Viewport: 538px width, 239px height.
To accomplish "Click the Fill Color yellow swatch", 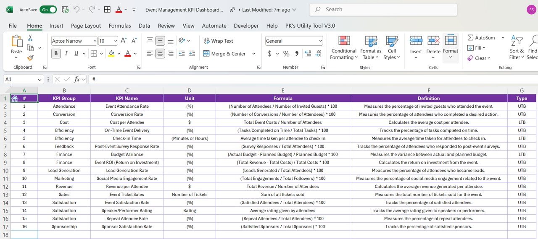I will tap(111, 53).
